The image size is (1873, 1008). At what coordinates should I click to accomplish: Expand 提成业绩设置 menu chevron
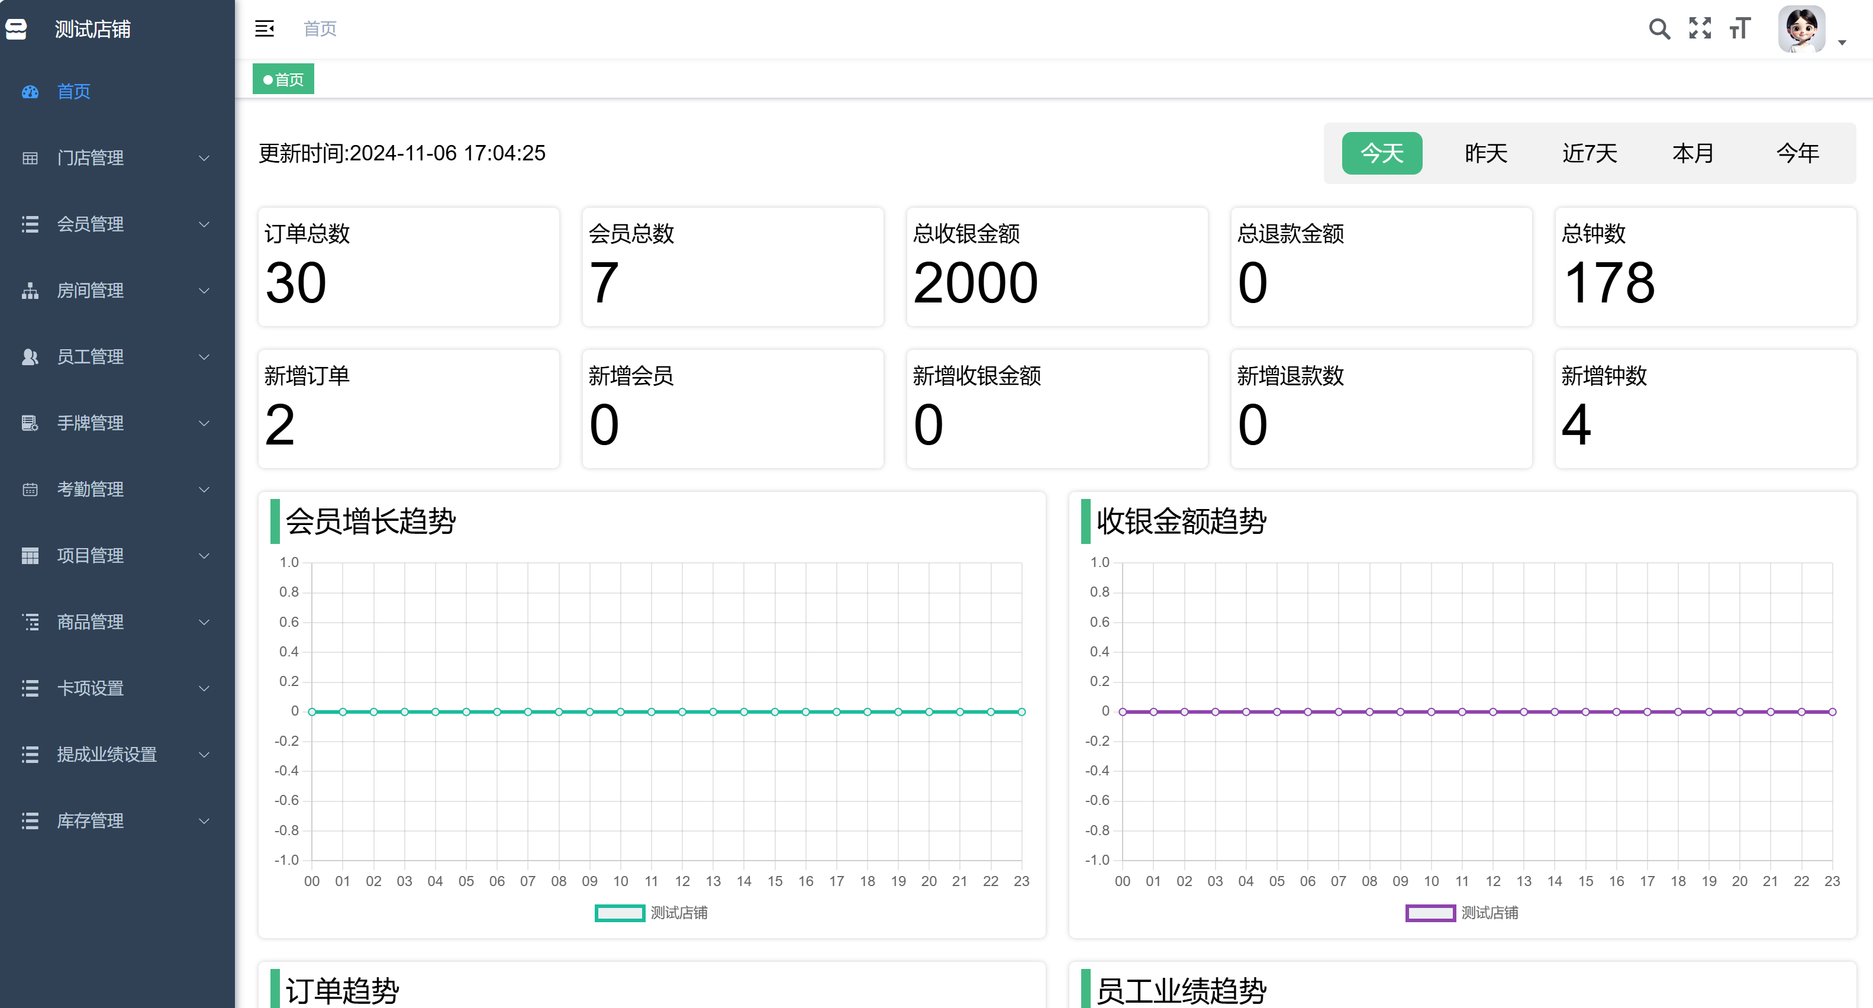[x=204, y=754]
